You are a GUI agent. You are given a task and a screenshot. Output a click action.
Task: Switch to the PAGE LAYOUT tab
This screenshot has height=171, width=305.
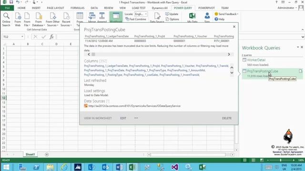(55, 8)
